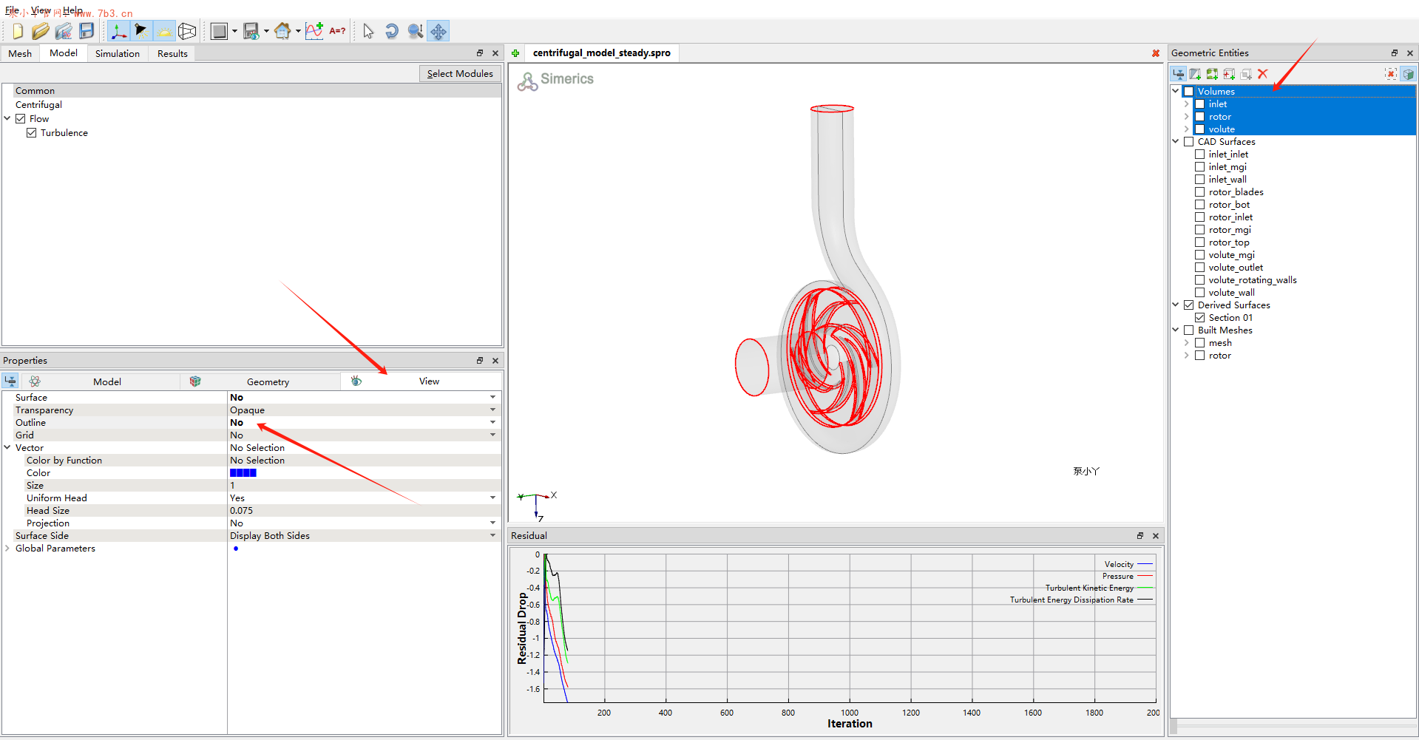The height and width of the screenshot is (740, 1419).
Task: Open the Grid dropdown arrow
Action: [492, 435]
